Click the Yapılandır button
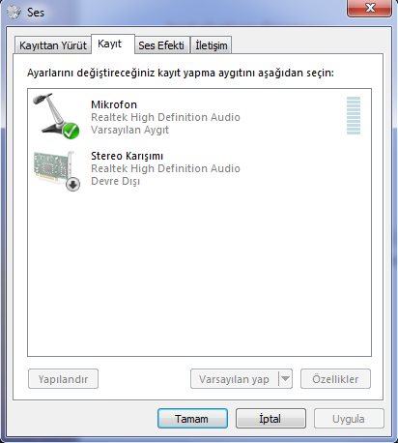The image size is (398, 443). [x=63, y=379]
